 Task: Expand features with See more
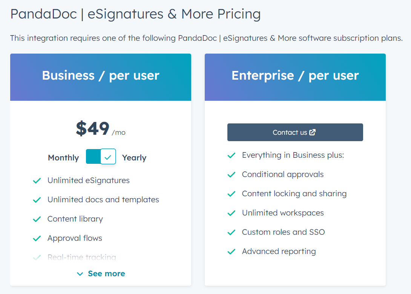106,274
